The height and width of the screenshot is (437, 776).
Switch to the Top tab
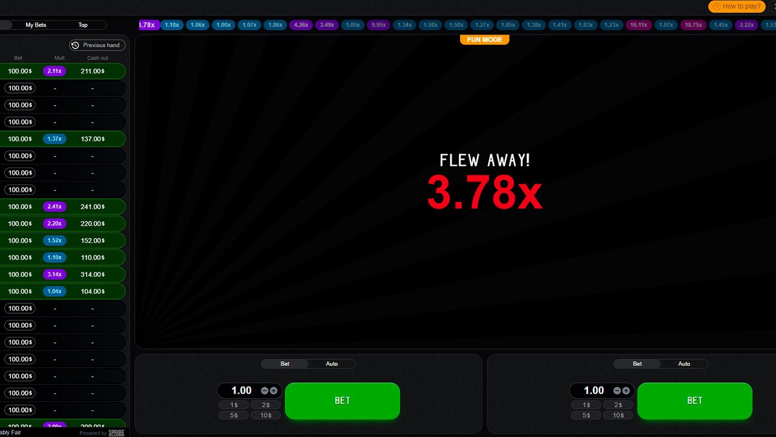83,25
